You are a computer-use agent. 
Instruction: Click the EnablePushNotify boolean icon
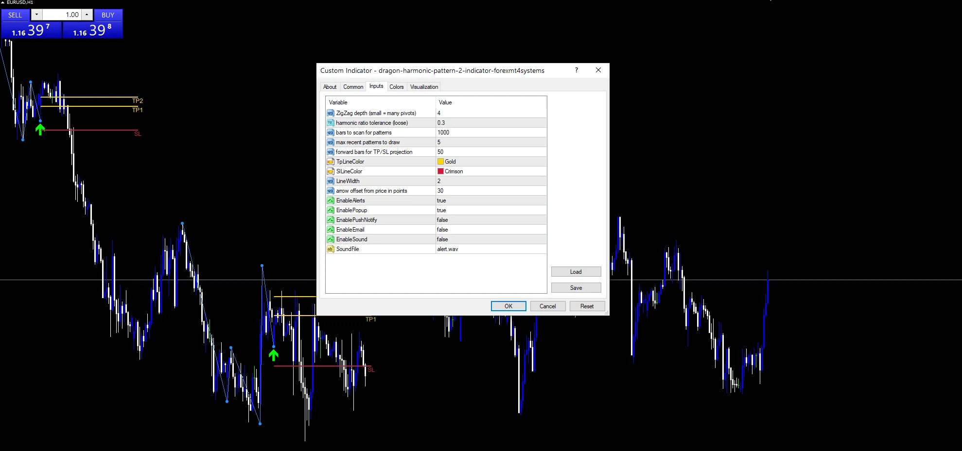tap(330, 220)
